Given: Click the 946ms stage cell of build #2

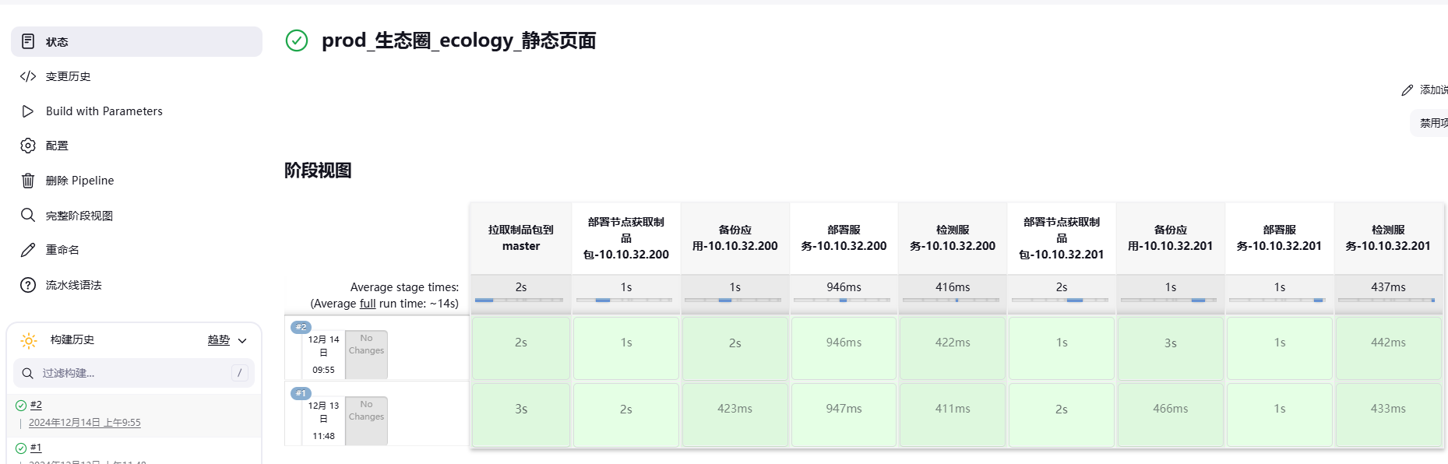Looking at the screenshot, I should (844, 343).
